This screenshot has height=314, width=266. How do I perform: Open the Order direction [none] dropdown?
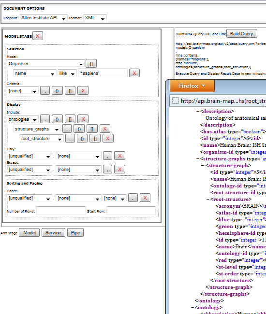[115, 198]
